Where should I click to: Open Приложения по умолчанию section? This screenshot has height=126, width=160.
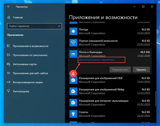(30, 55)
